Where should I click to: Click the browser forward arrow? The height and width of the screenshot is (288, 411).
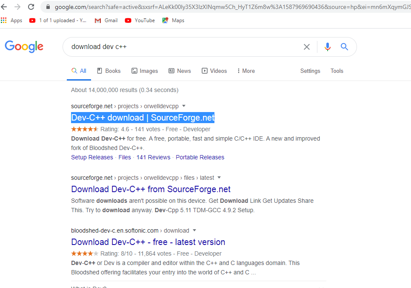(x=17, y=7)
